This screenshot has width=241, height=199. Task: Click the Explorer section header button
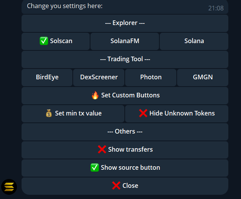click(125, 23)
